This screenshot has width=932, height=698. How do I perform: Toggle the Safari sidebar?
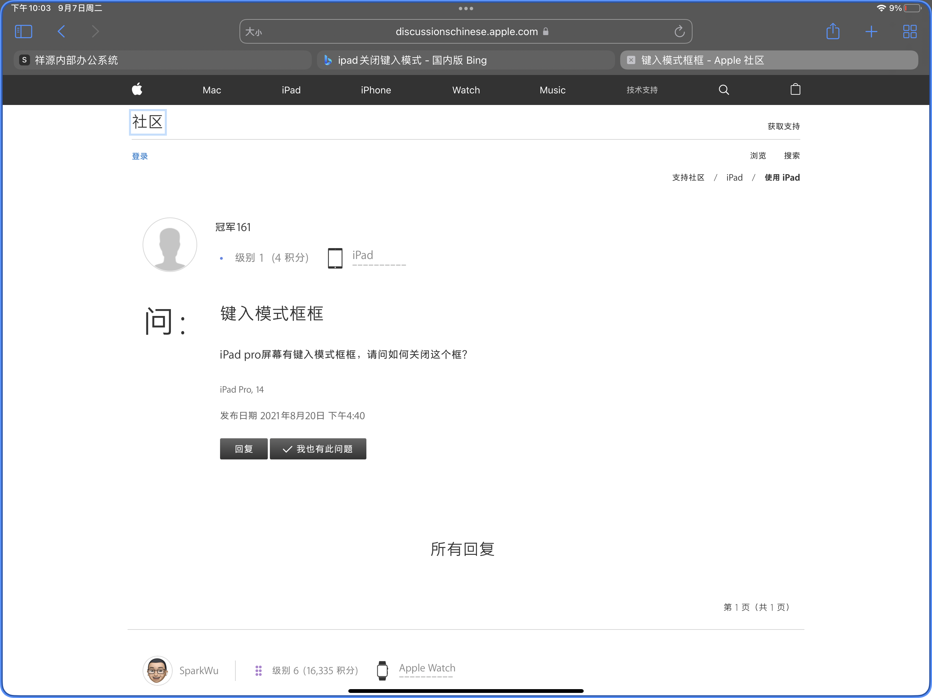(x=23, y=32)
